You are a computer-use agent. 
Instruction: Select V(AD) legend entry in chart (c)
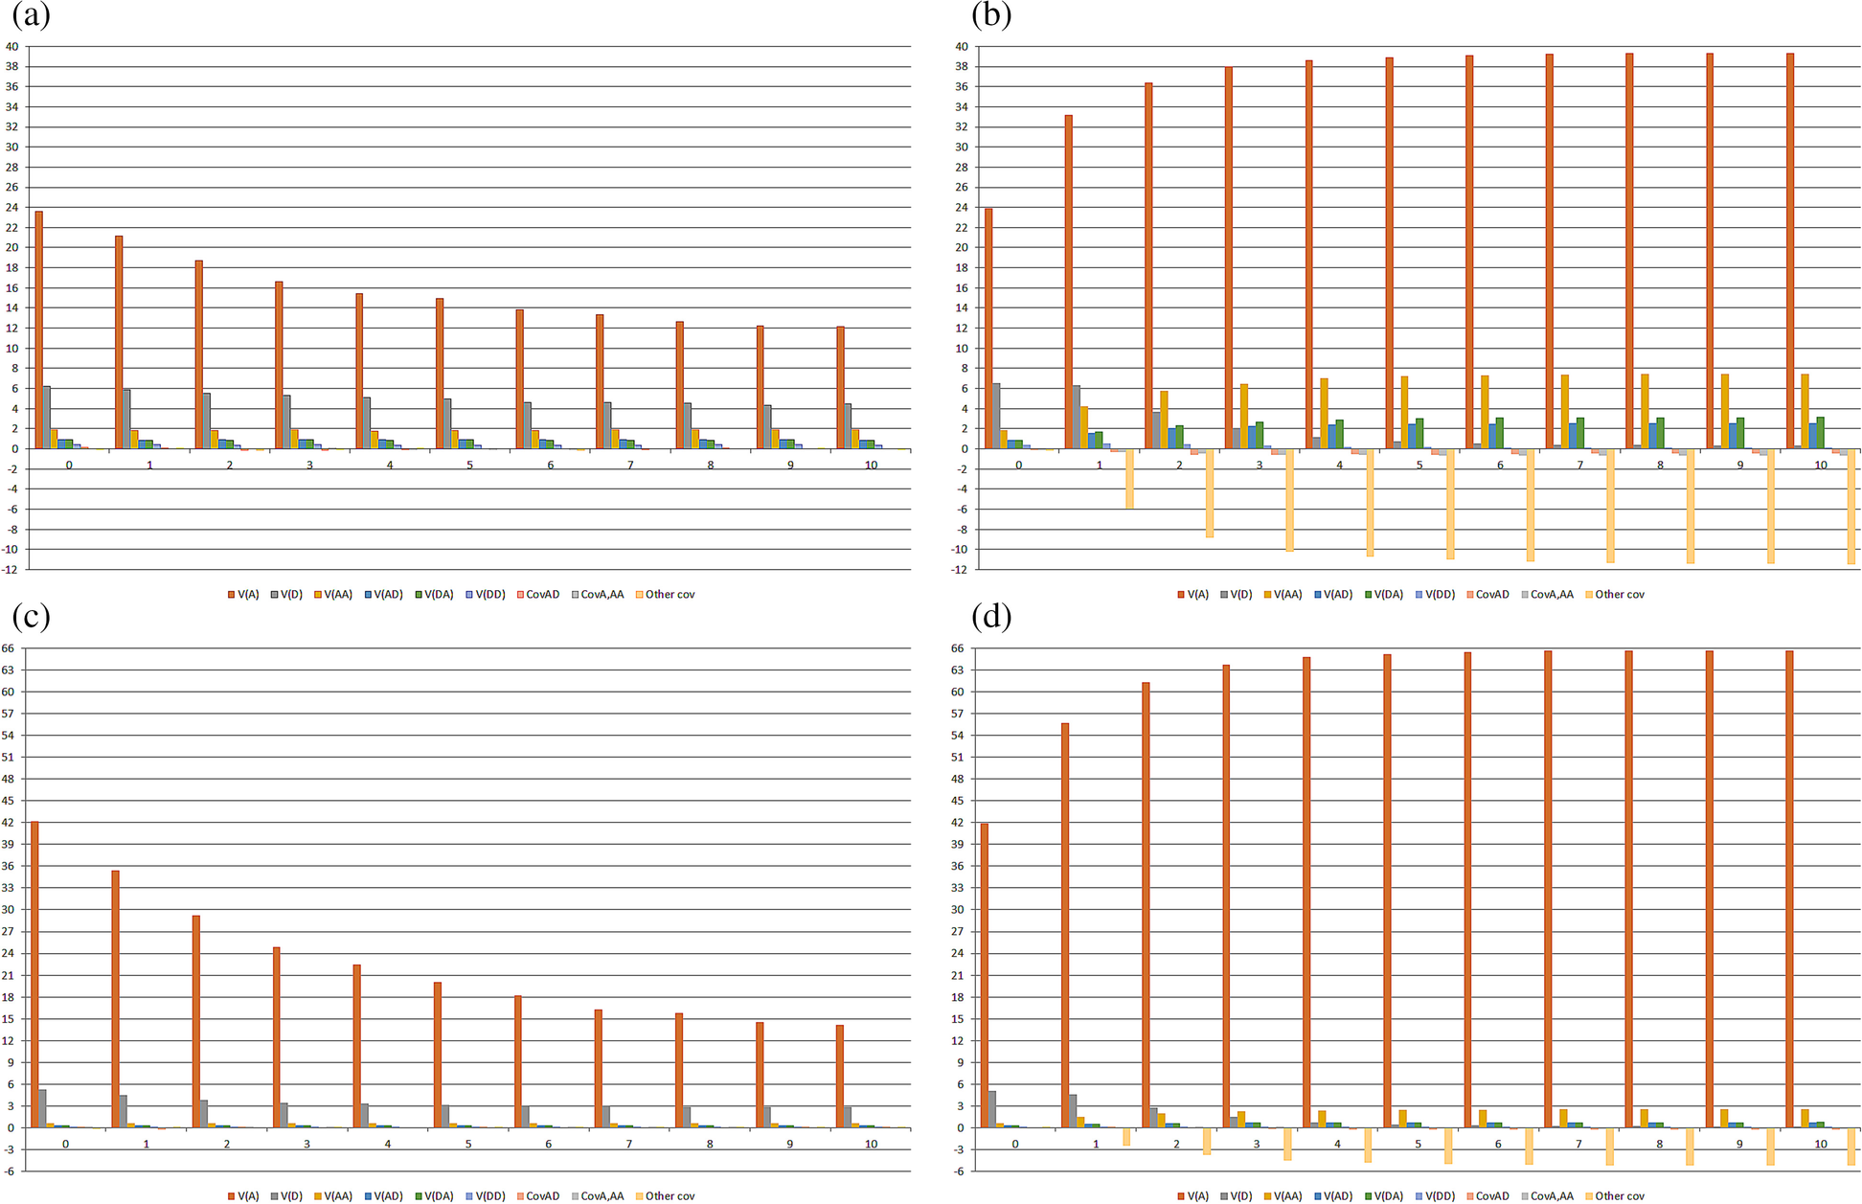click(x=383, y=1196)
